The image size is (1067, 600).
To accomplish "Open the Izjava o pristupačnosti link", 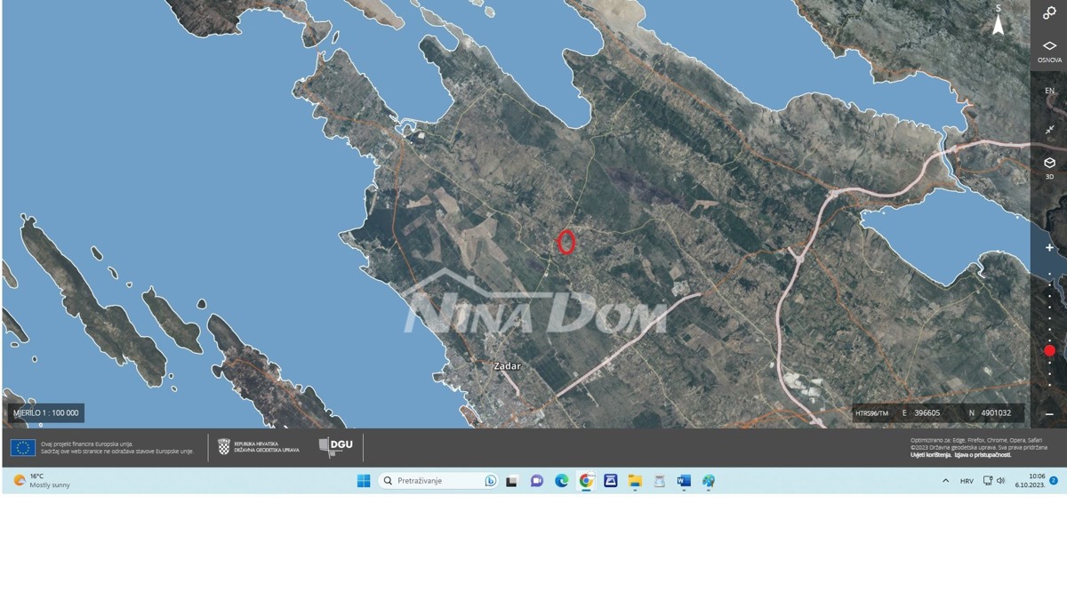I will pyautogui.click(x=983, y=455).
